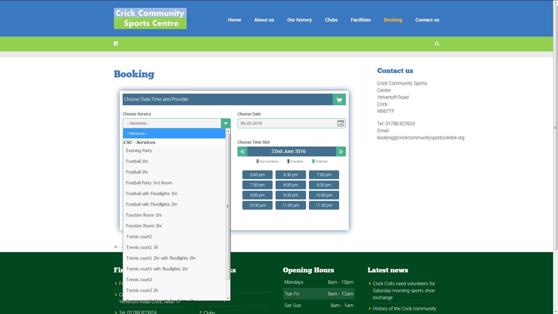
Task: Select the 11:00 pm time slot
Action: point(291,205)
